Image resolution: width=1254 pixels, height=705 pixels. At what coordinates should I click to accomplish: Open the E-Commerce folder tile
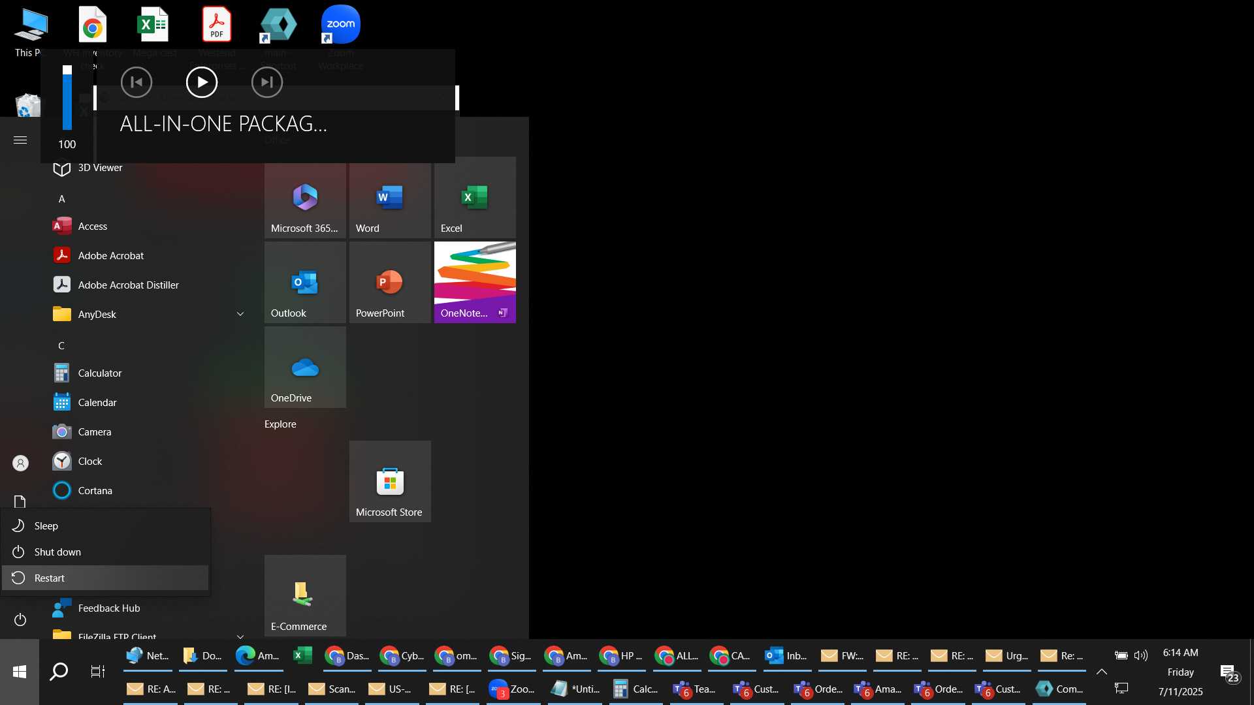click(305, 595)
